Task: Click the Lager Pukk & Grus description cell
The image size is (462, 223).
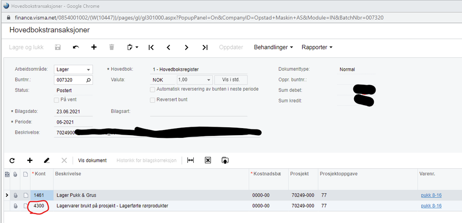Action: [151, 195]
